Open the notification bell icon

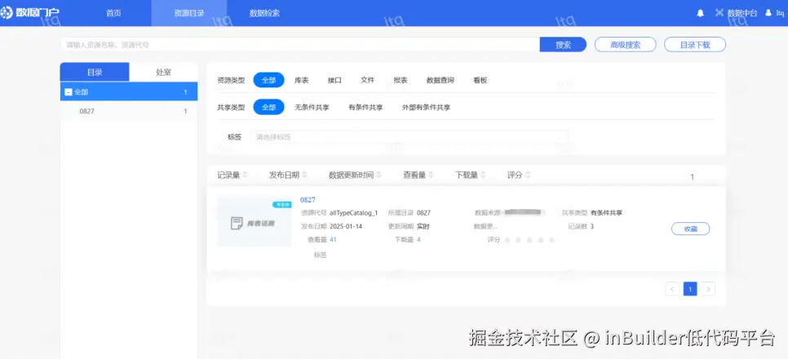700,13
